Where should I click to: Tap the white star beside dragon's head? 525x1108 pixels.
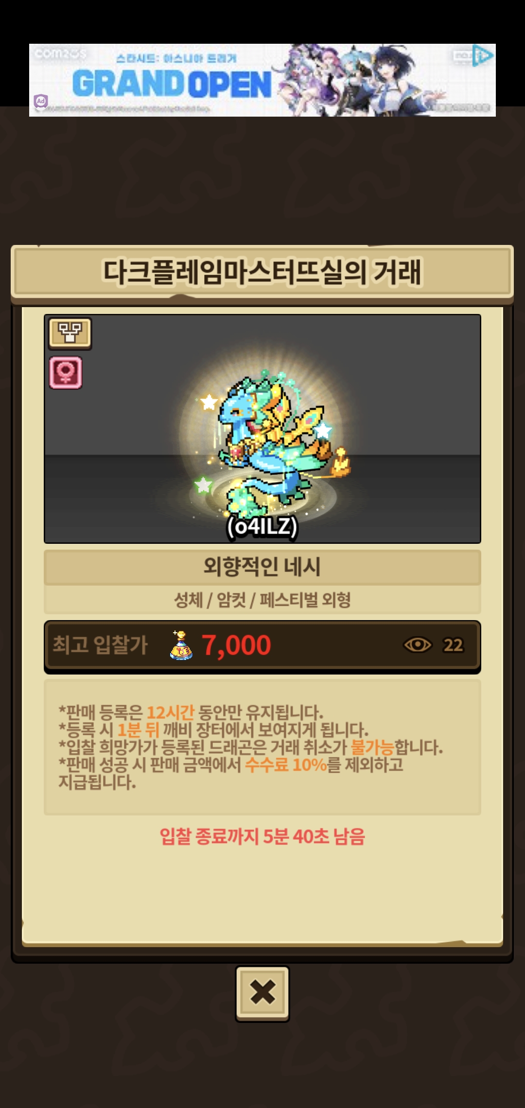(x=209, y=402)
